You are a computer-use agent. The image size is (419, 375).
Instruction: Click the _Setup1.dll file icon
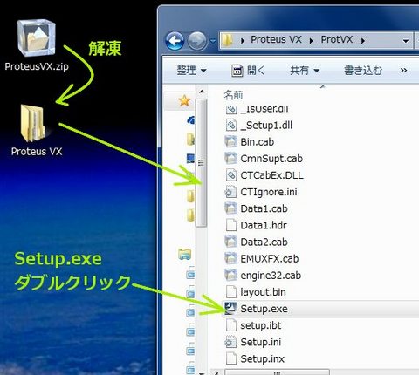click(231, 126)
